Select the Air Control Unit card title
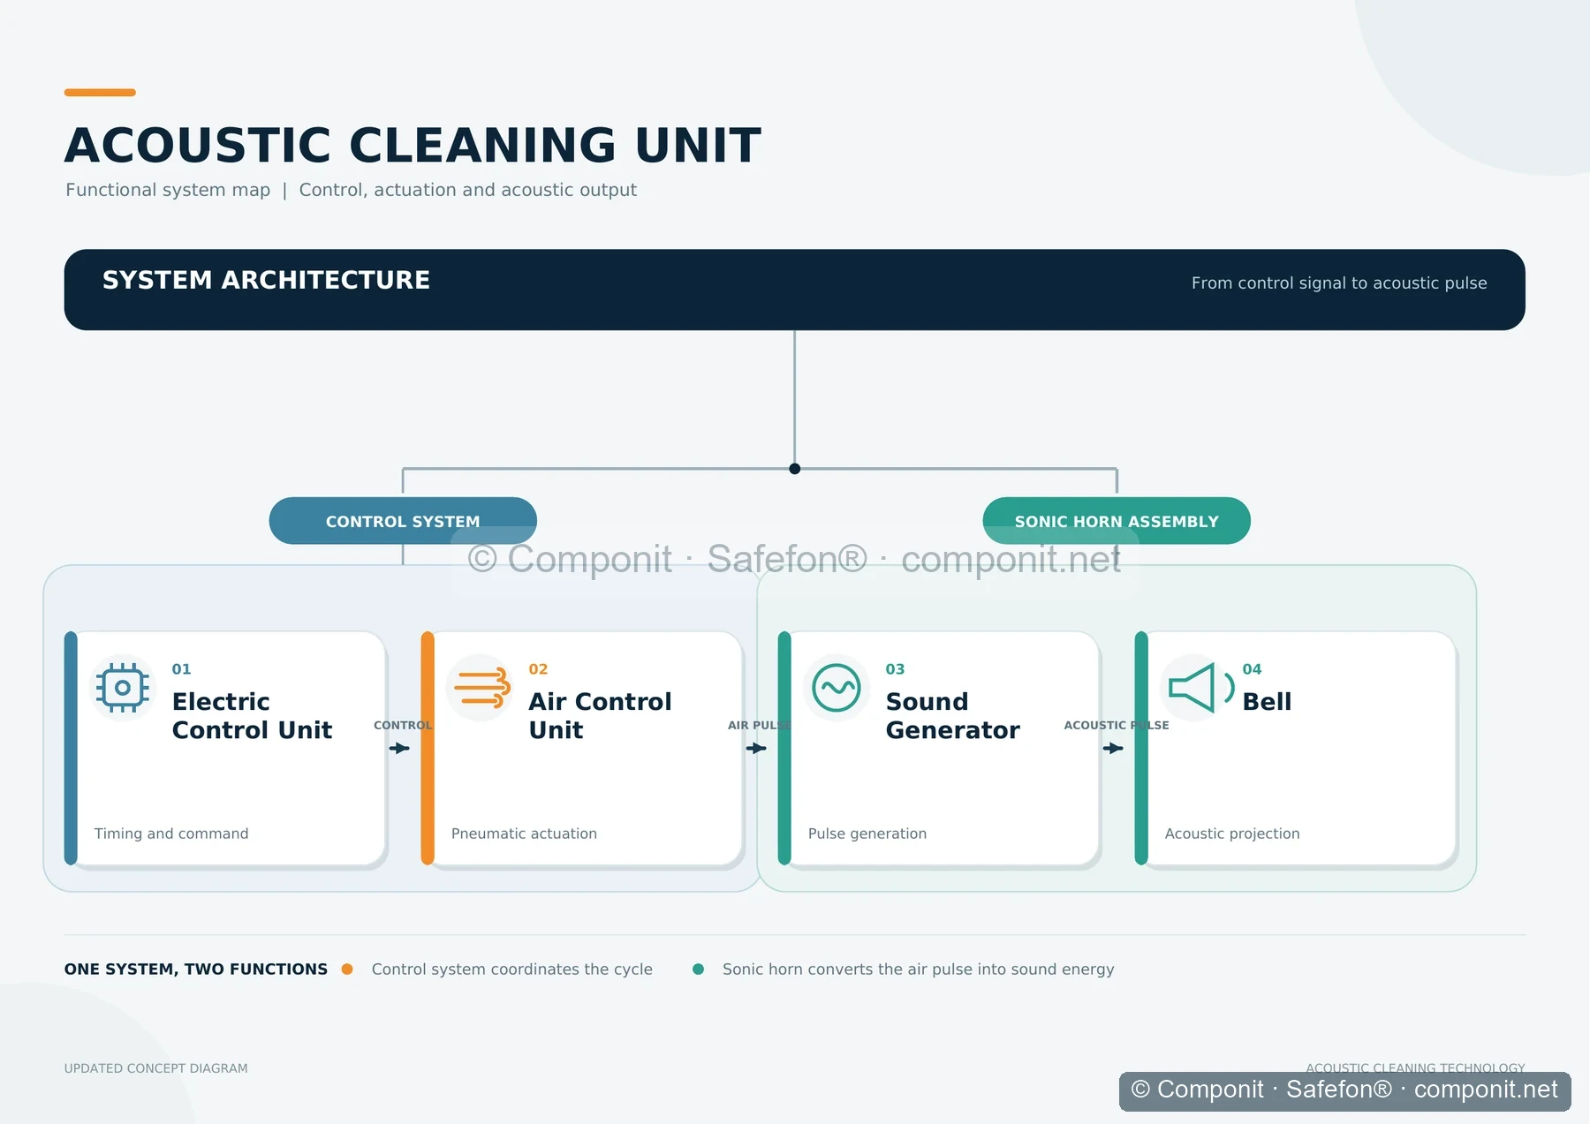This screenshot has height=1124, width=1590. point(600,715)
